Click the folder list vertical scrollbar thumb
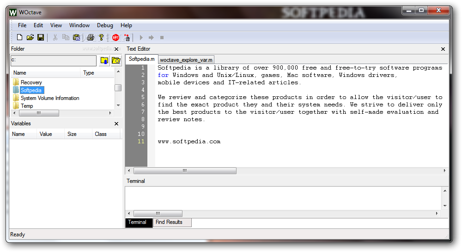This screenshot has height=252, width=462. 118,88
